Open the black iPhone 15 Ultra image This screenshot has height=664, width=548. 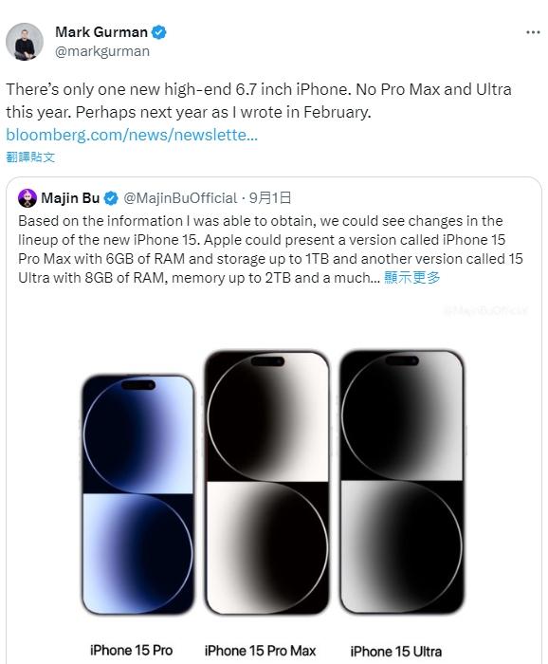402,482
